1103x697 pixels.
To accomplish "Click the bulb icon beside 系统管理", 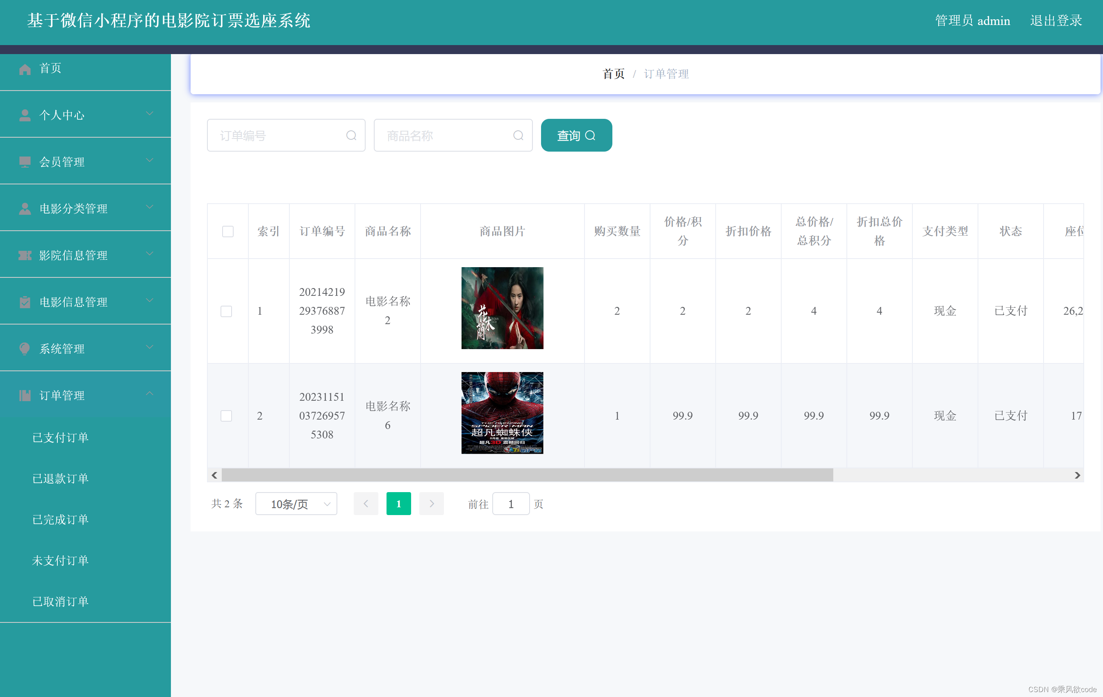I will click(25, 349).
